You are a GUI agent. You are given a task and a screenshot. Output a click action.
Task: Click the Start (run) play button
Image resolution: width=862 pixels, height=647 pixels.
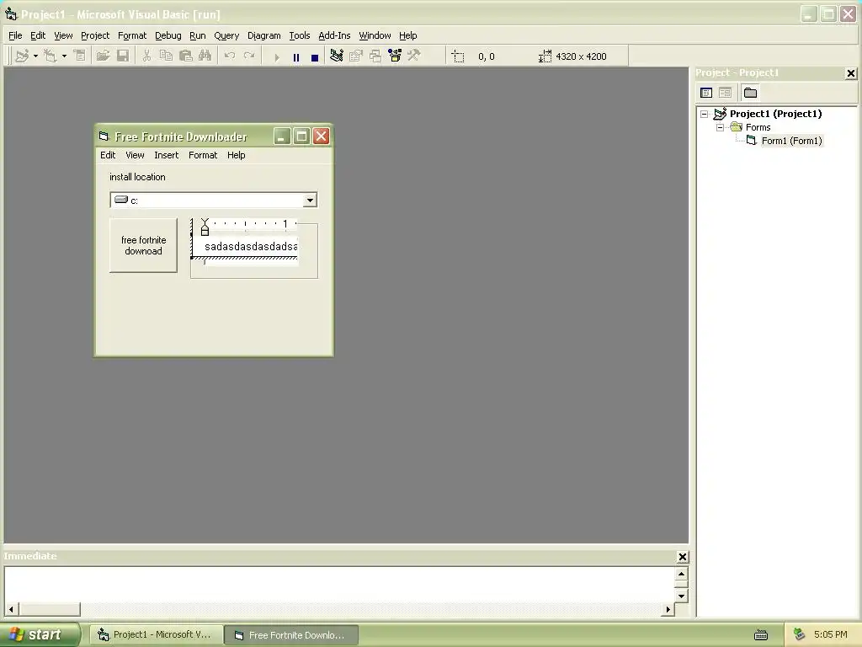[276, 57]
